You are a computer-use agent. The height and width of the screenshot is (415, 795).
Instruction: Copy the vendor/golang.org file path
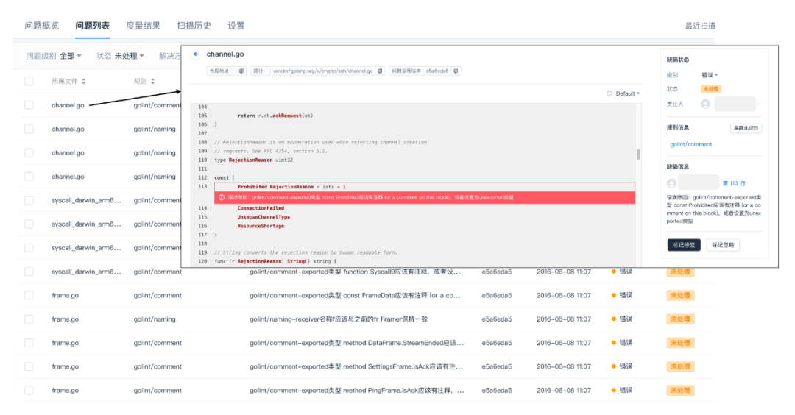[380, 71]
